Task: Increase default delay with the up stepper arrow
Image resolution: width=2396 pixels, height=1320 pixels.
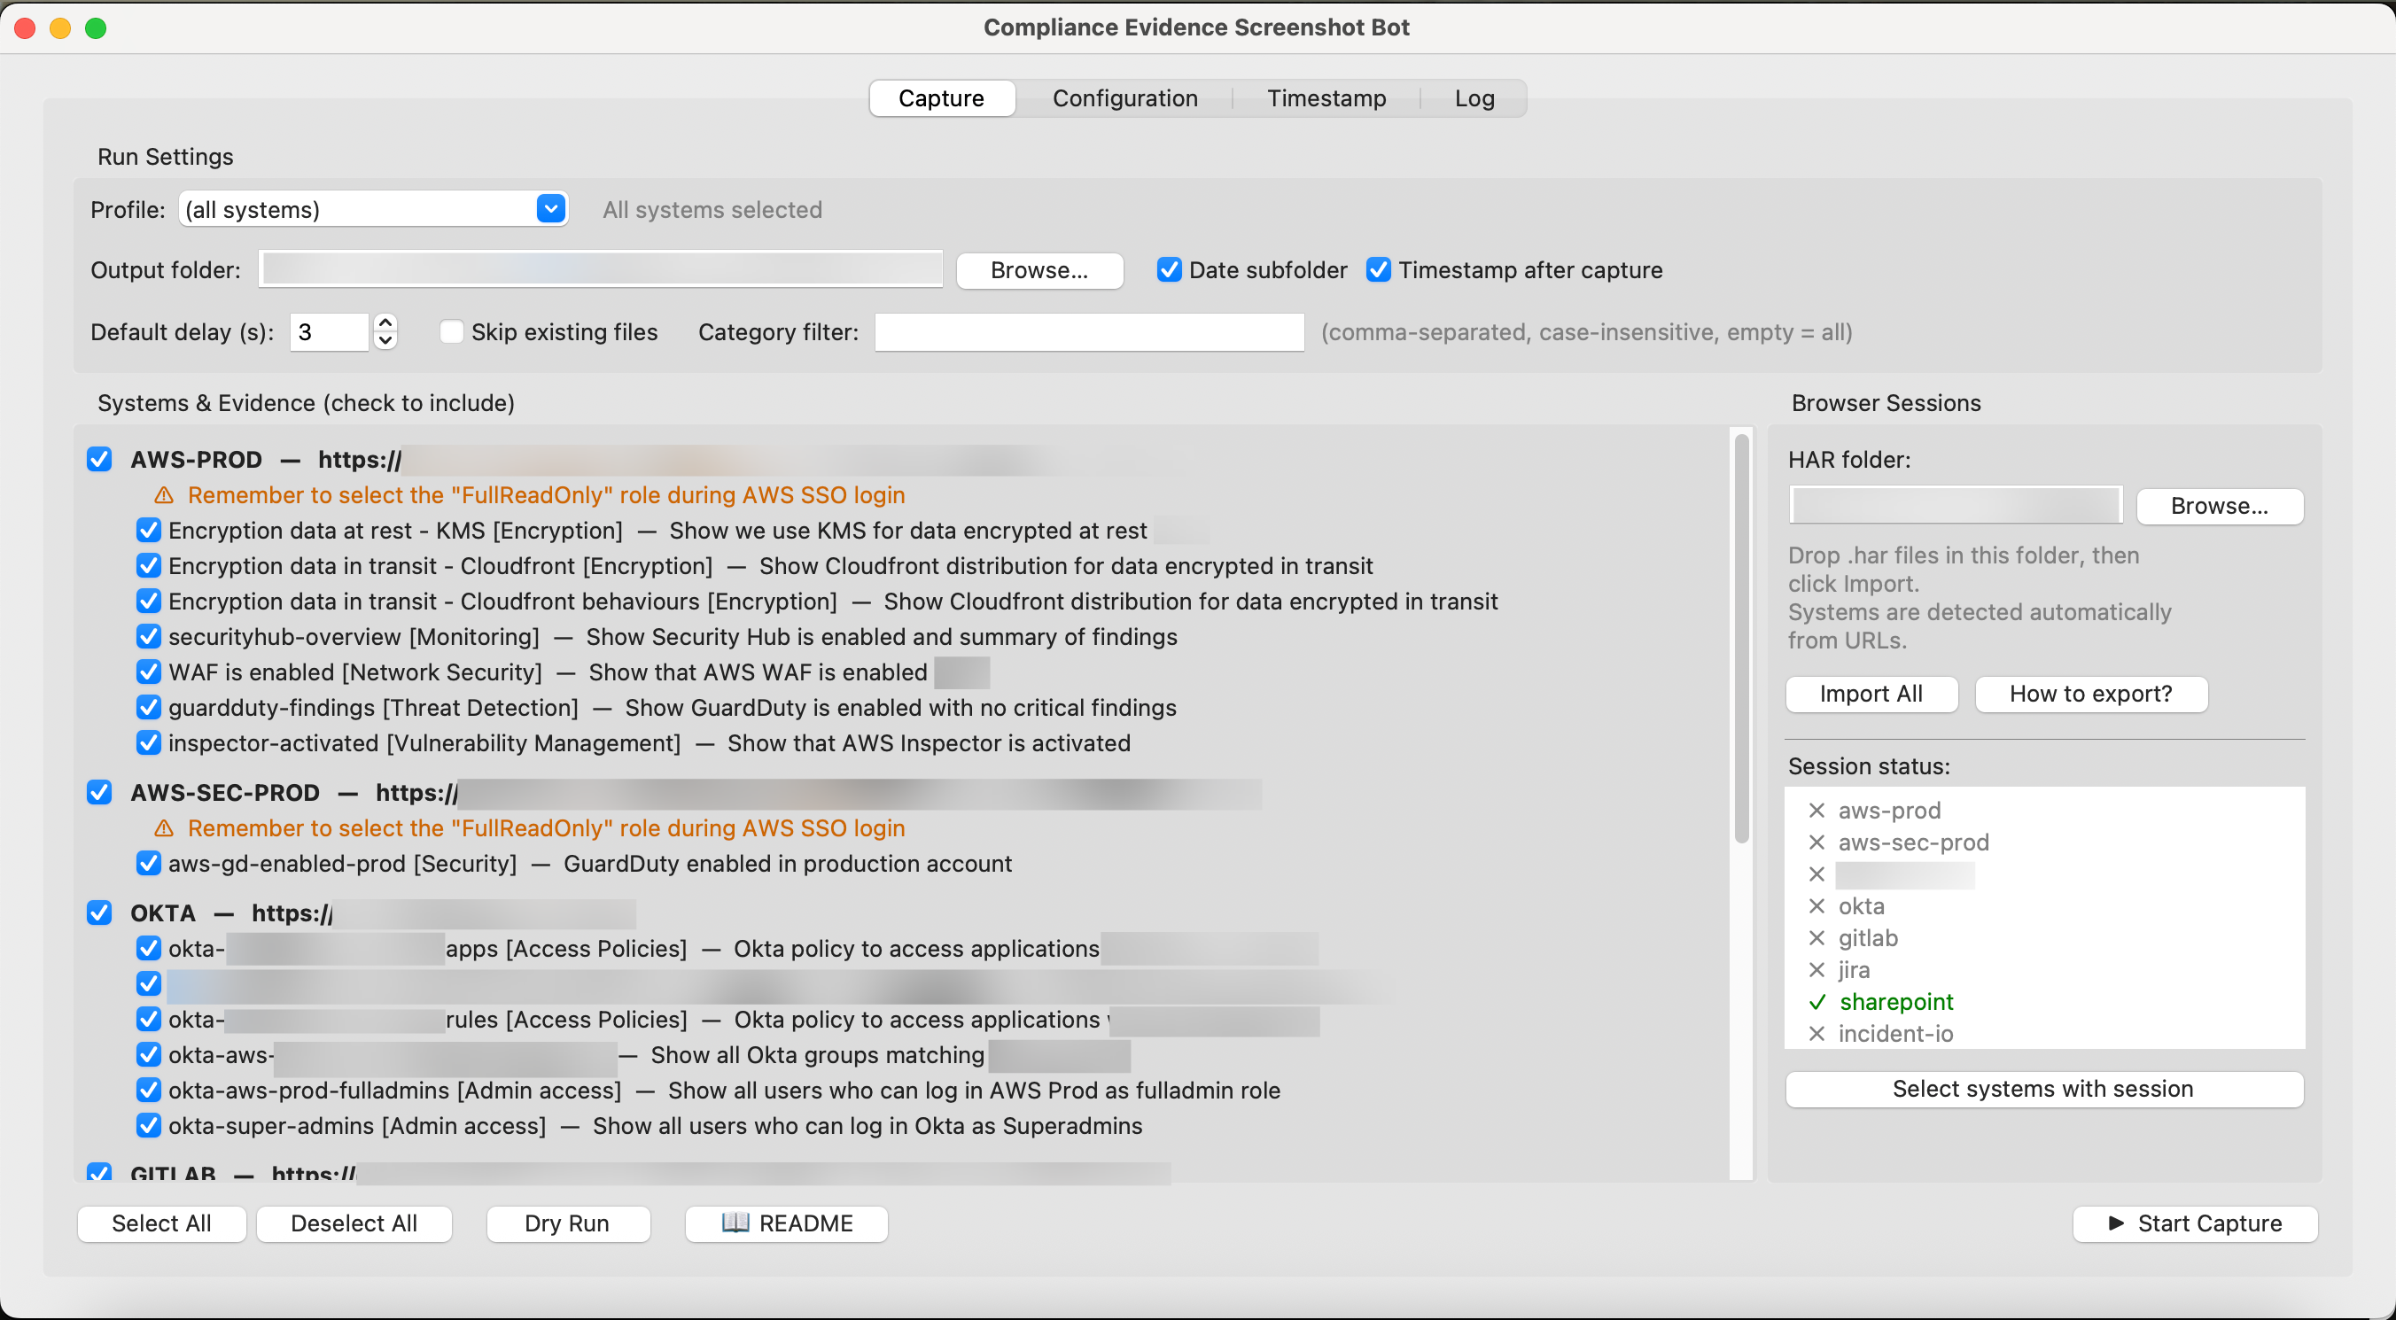Action: pyautogui.click(x=385, y=322)
